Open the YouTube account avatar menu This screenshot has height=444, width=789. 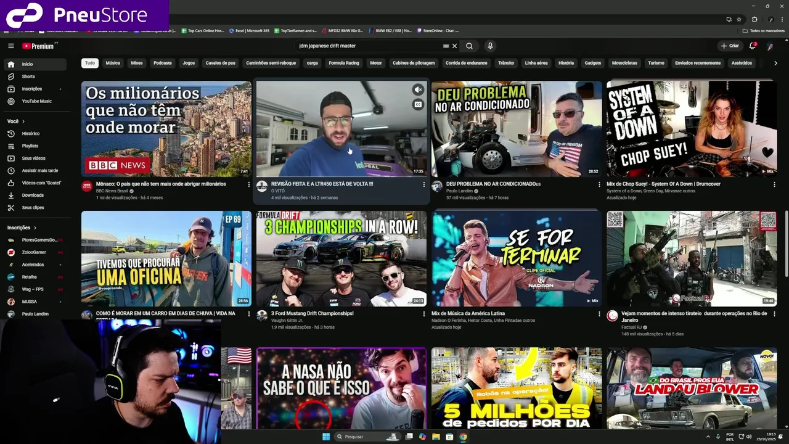[x=770, y=46]
